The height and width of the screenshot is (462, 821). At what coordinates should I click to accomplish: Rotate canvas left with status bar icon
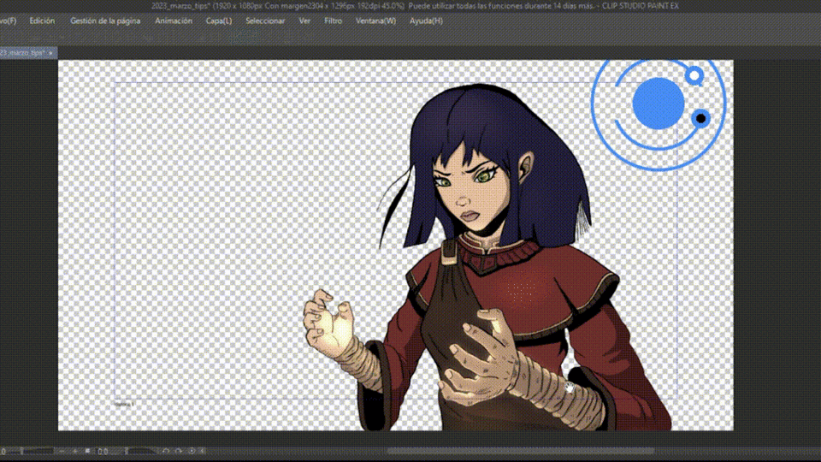(x=166, y=451)
